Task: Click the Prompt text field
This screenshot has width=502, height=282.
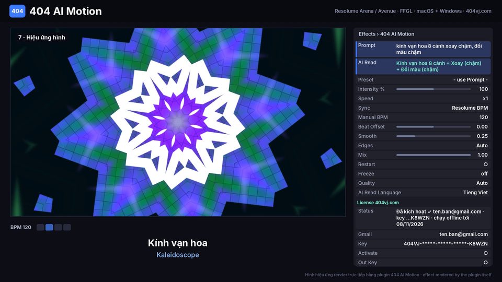Action: click(x=423, y=49)
